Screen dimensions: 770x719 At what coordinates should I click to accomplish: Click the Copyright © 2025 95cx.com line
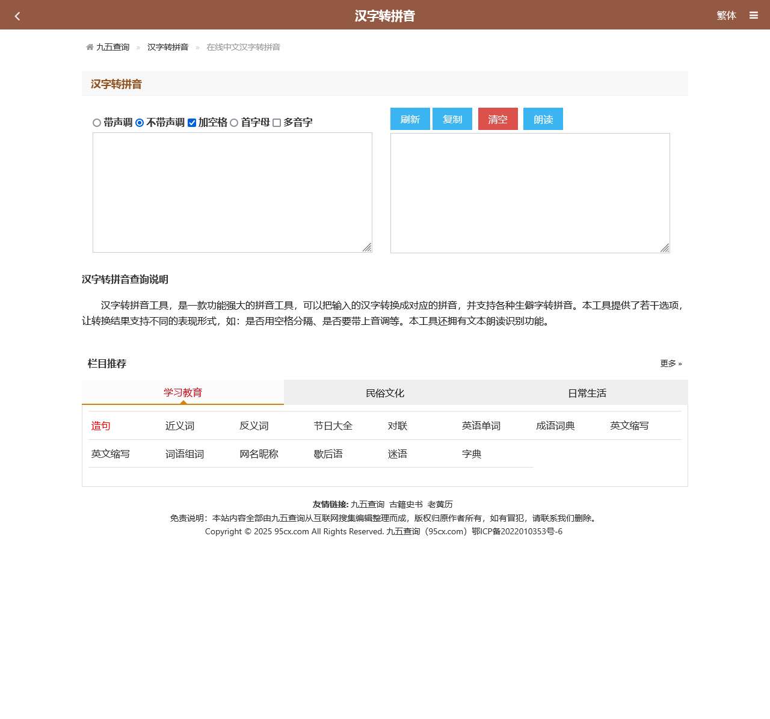pyautogui.click(x=384, y=531)
